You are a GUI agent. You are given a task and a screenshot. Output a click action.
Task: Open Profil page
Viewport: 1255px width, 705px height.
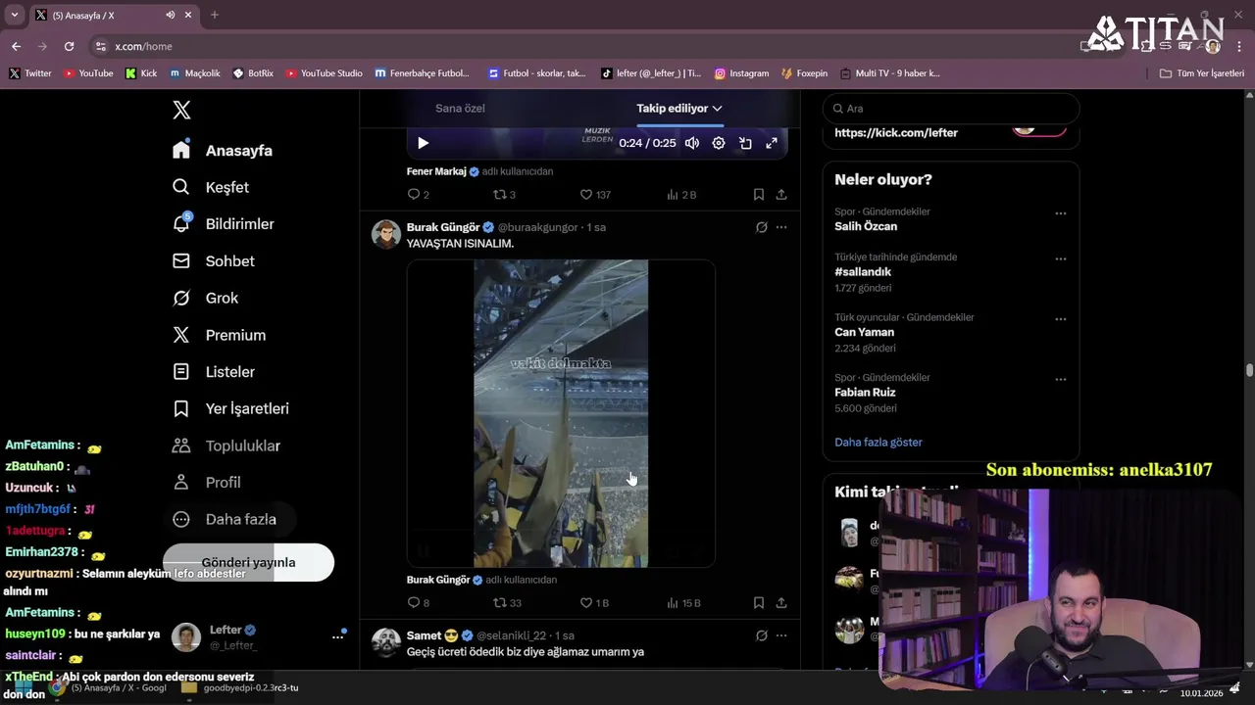click(x=207, y=483)
